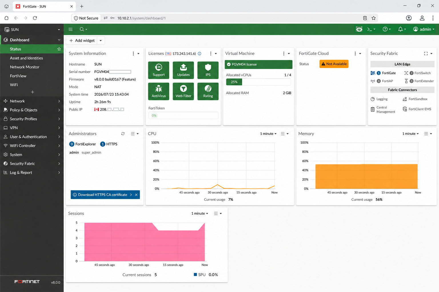Viewport: 439px width, 292px height.
Task: Refresh the Administrators widget
Action: pos(123,134)
